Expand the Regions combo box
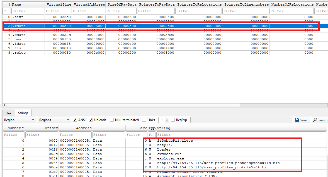This screenshot has width=328, height=177. (55, 120)
